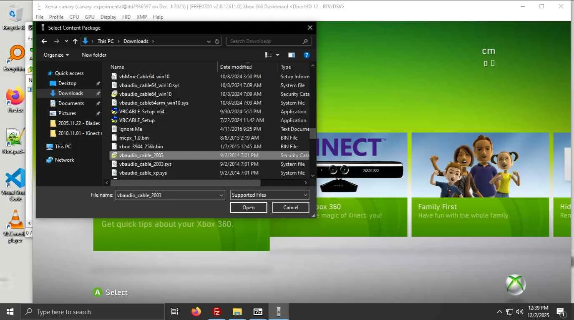This screenshot has height=320, width=574.
Task: Open the Organize dropdown menu
Action: pyautogui.click(x=56, y=55)
